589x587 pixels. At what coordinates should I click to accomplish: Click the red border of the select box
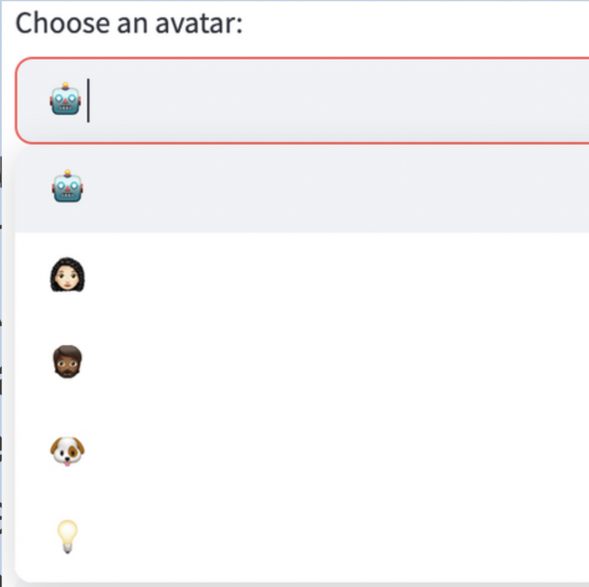pyautogui.click(x=300, y=58)
